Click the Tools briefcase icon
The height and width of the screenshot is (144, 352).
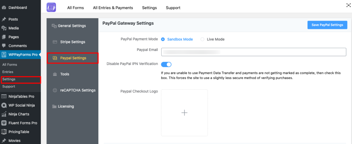54,74
